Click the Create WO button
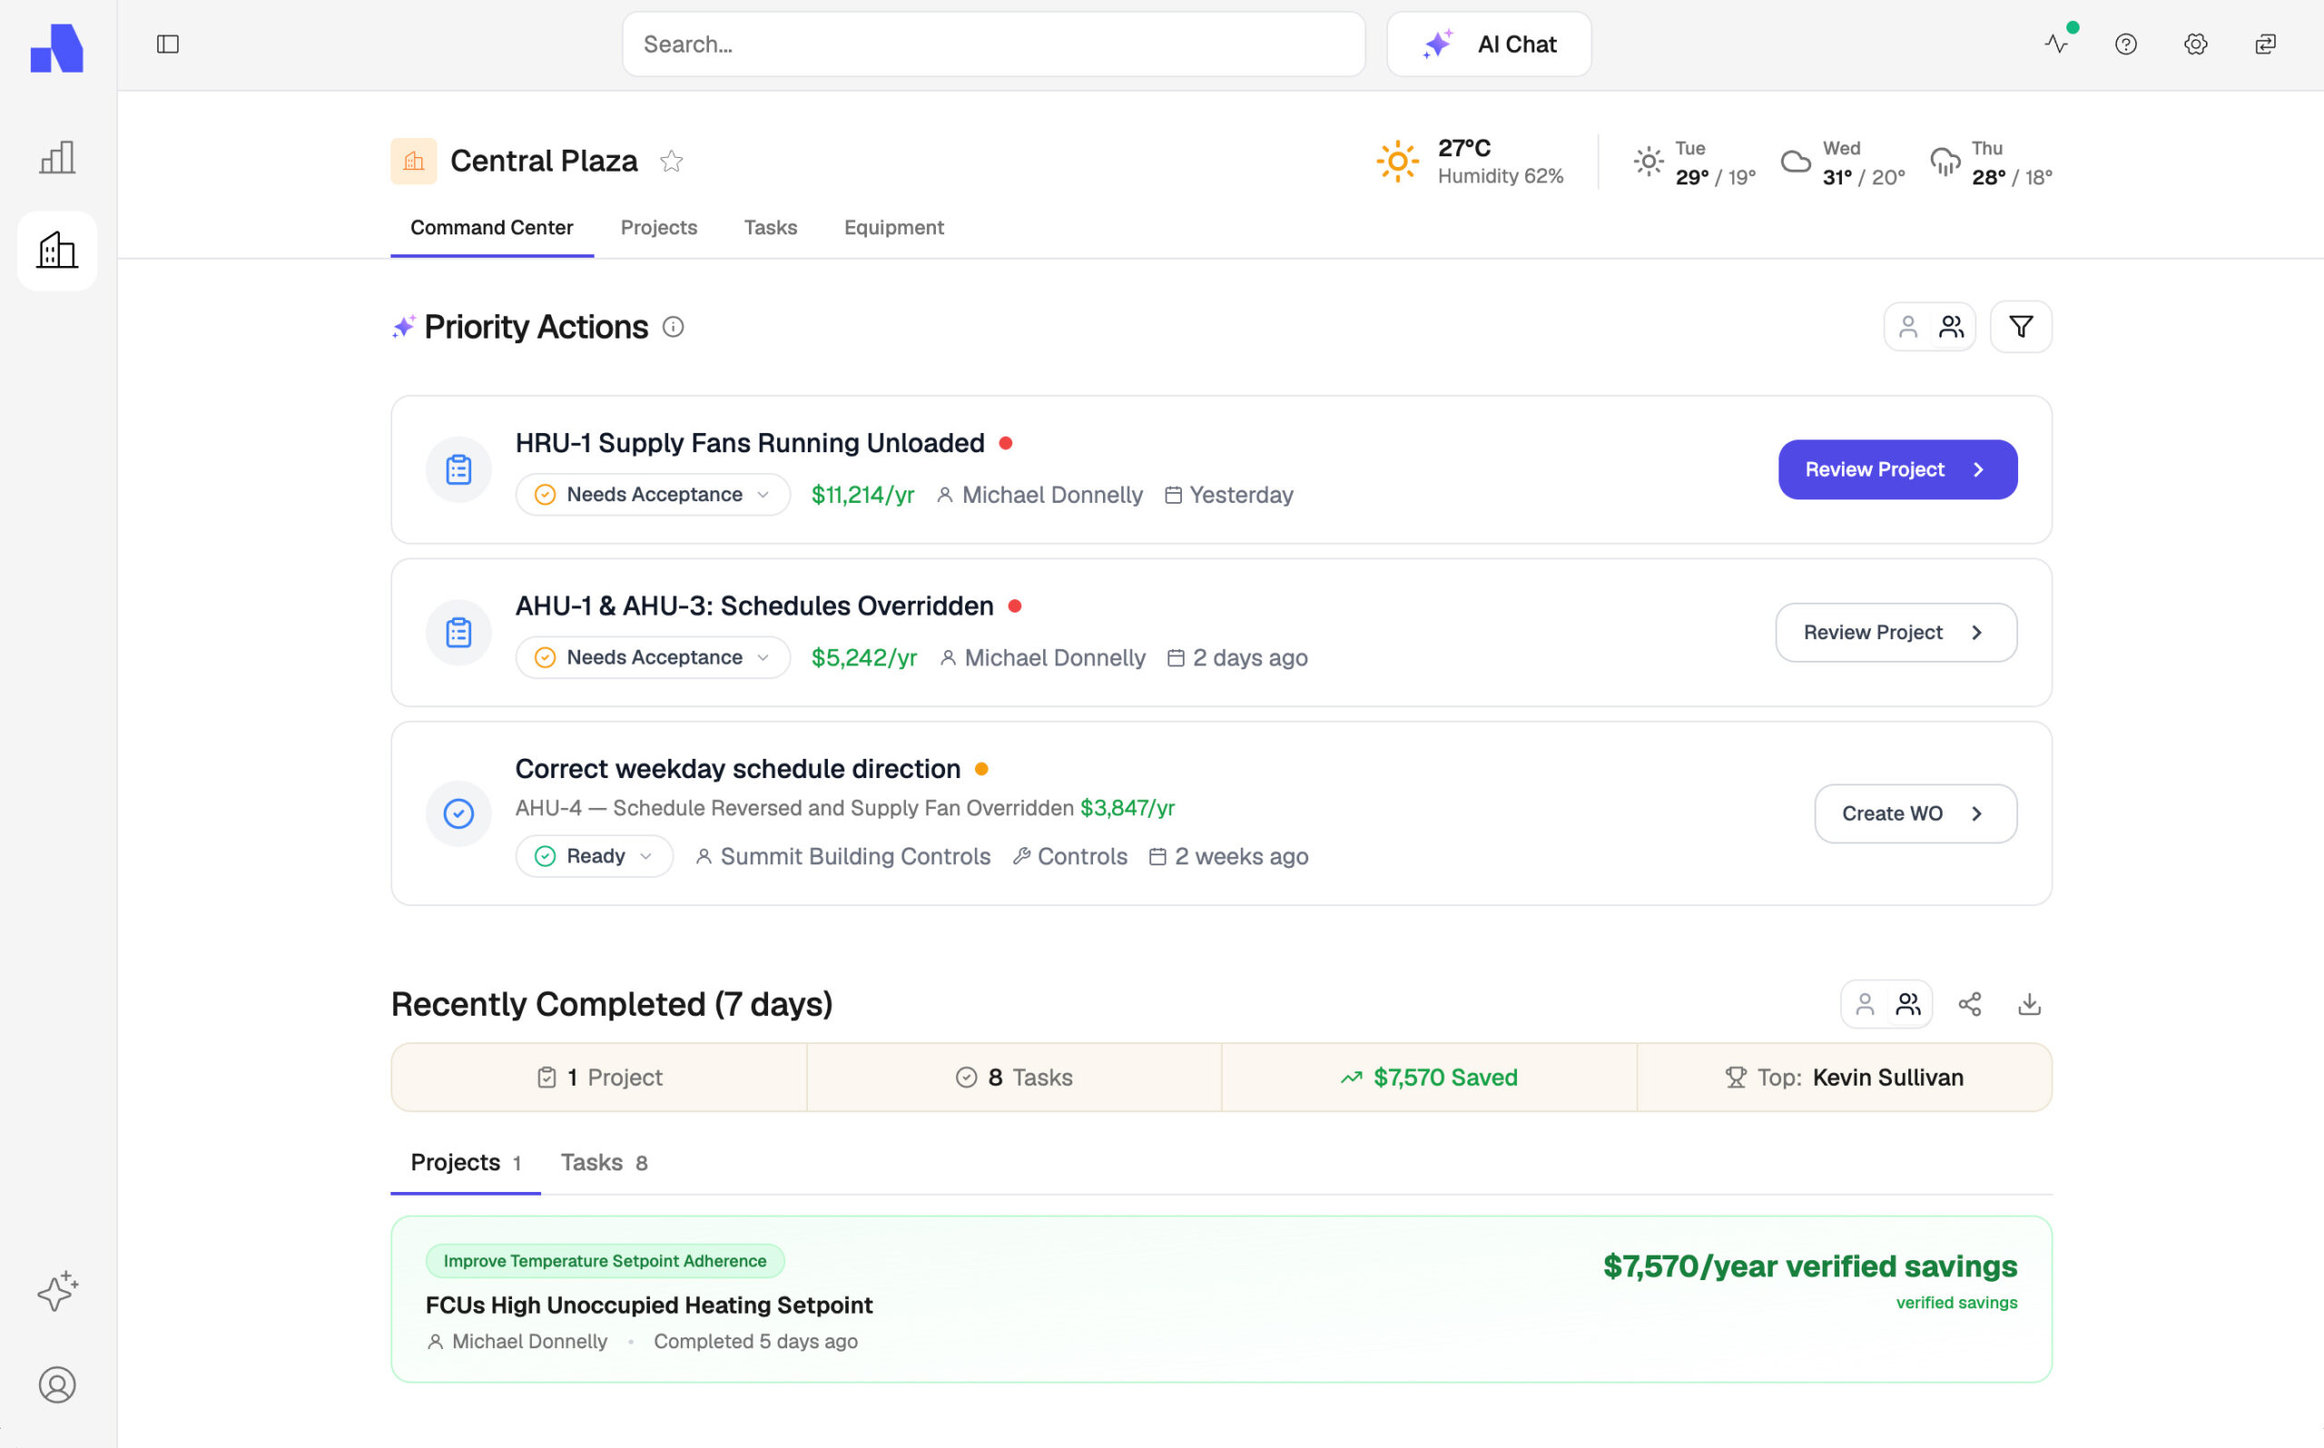Screen dimensions: 2324x1448 coord(1915,813)
